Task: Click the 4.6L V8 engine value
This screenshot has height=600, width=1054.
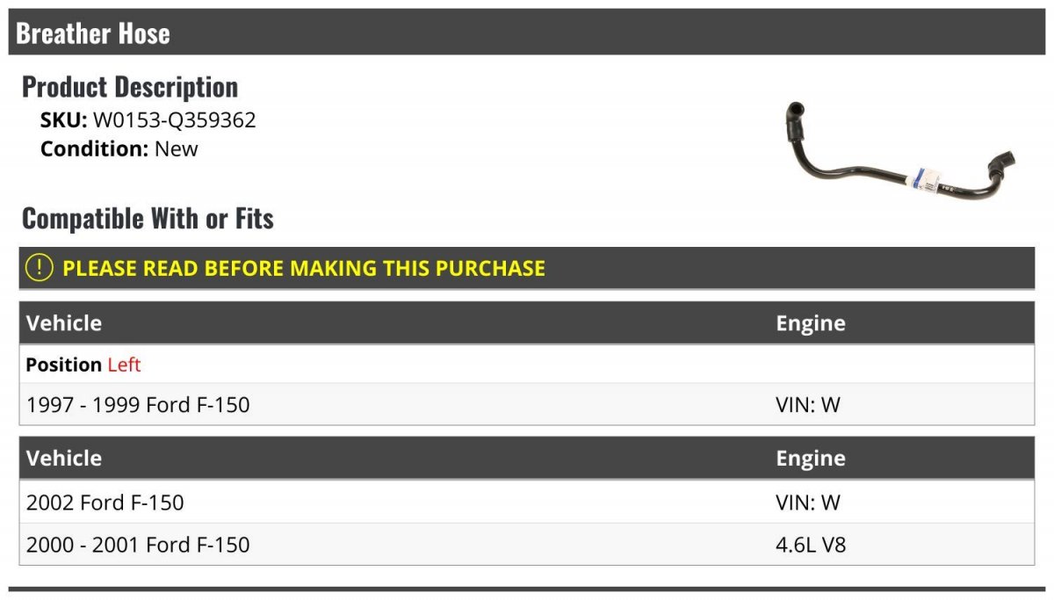Action: click(811, 545)
